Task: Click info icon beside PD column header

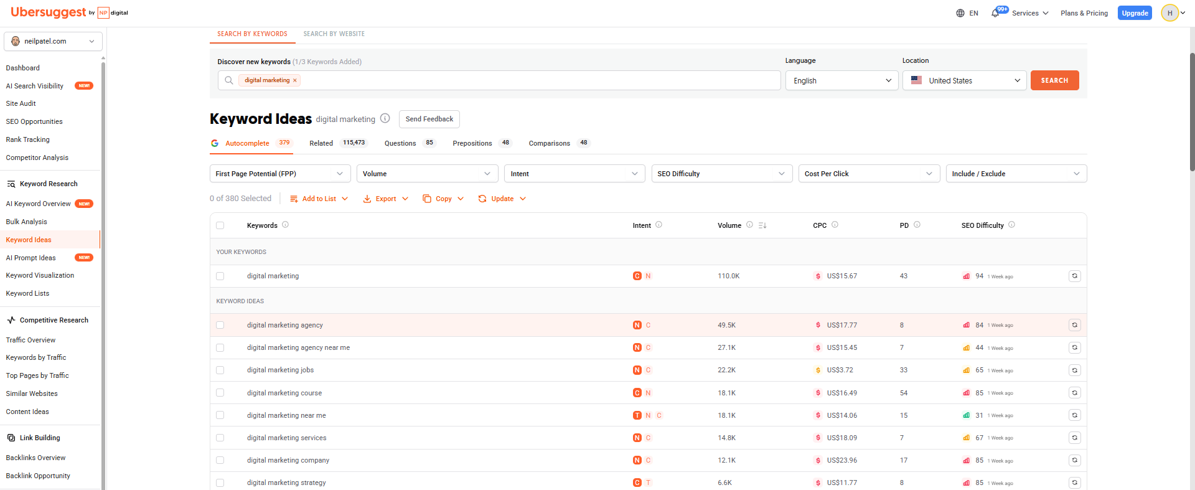Action: [917, 225]
